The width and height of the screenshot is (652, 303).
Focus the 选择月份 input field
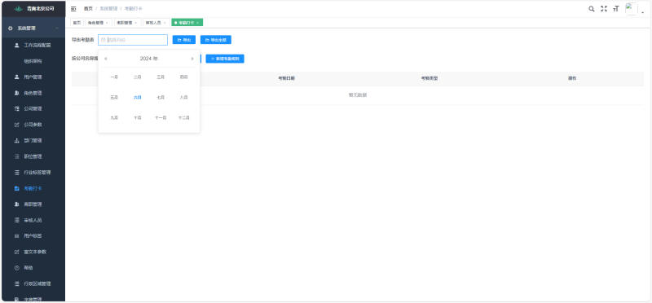click(133, 40)
